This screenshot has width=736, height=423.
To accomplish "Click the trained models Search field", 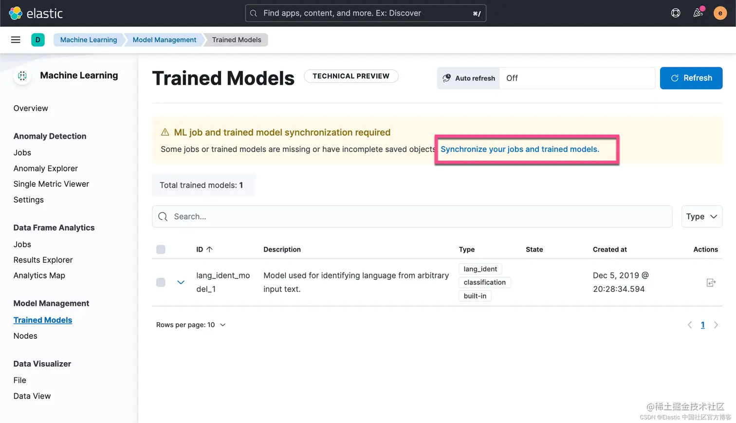I will pyautogui.click(x=412, y=217).
